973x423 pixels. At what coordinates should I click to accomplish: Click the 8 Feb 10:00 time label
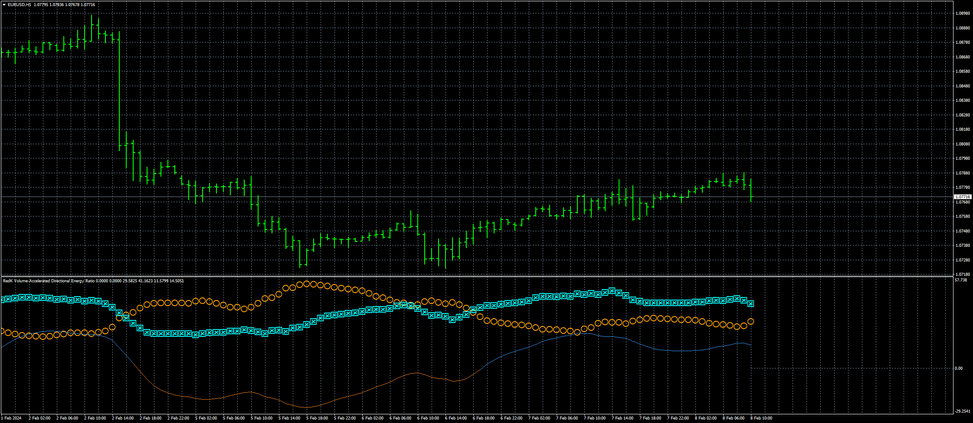click(761, 418)
